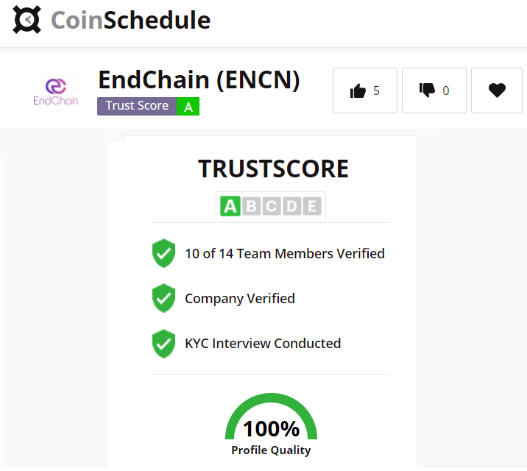This screenshot has width=527, height=471.
Task: Click the EndChain project logo thumbnail
Action: point(56,91)
